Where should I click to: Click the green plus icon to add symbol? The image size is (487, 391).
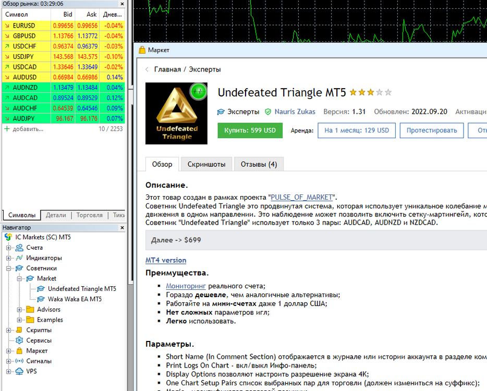[x=7, y=129]
